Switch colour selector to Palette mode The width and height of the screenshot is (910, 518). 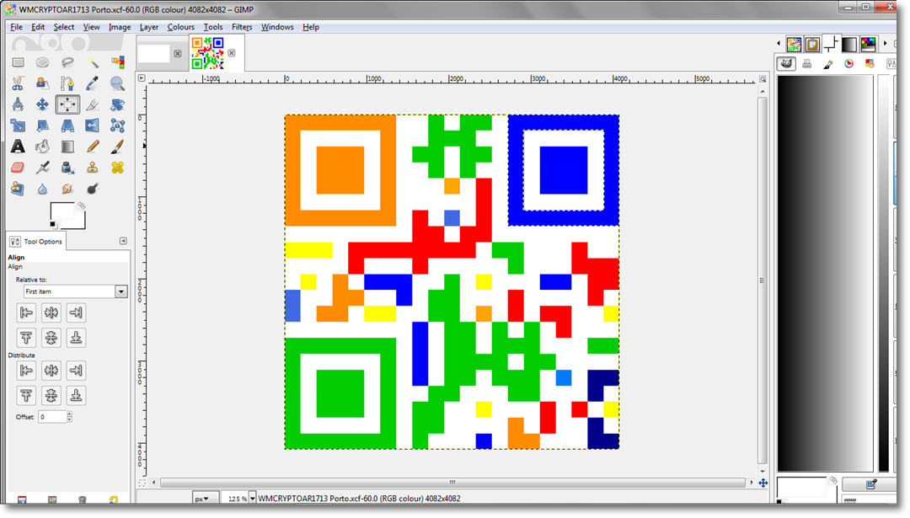(x=870, y=64)
